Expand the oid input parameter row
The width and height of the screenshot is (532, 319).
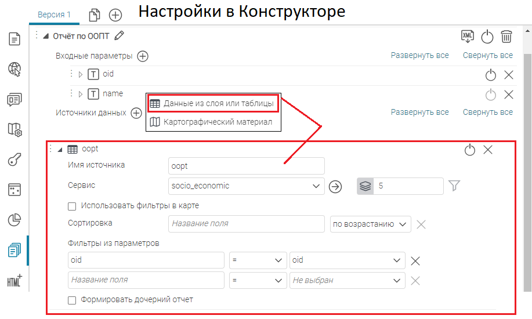tap(81, 74)
